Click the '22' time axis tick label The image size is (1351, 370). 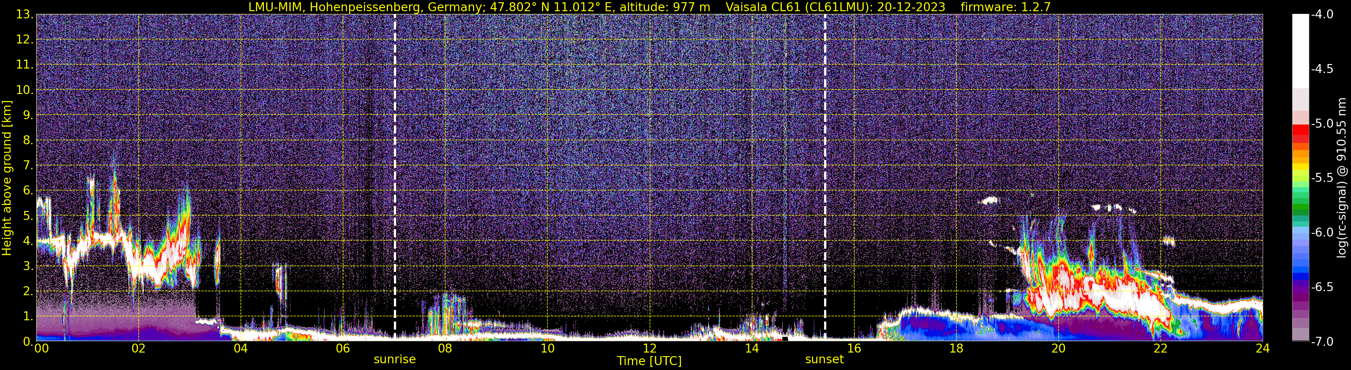tap(1161, 348)
